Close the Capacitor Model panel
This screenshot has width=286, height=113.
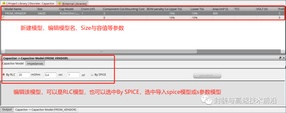(283, 58)
